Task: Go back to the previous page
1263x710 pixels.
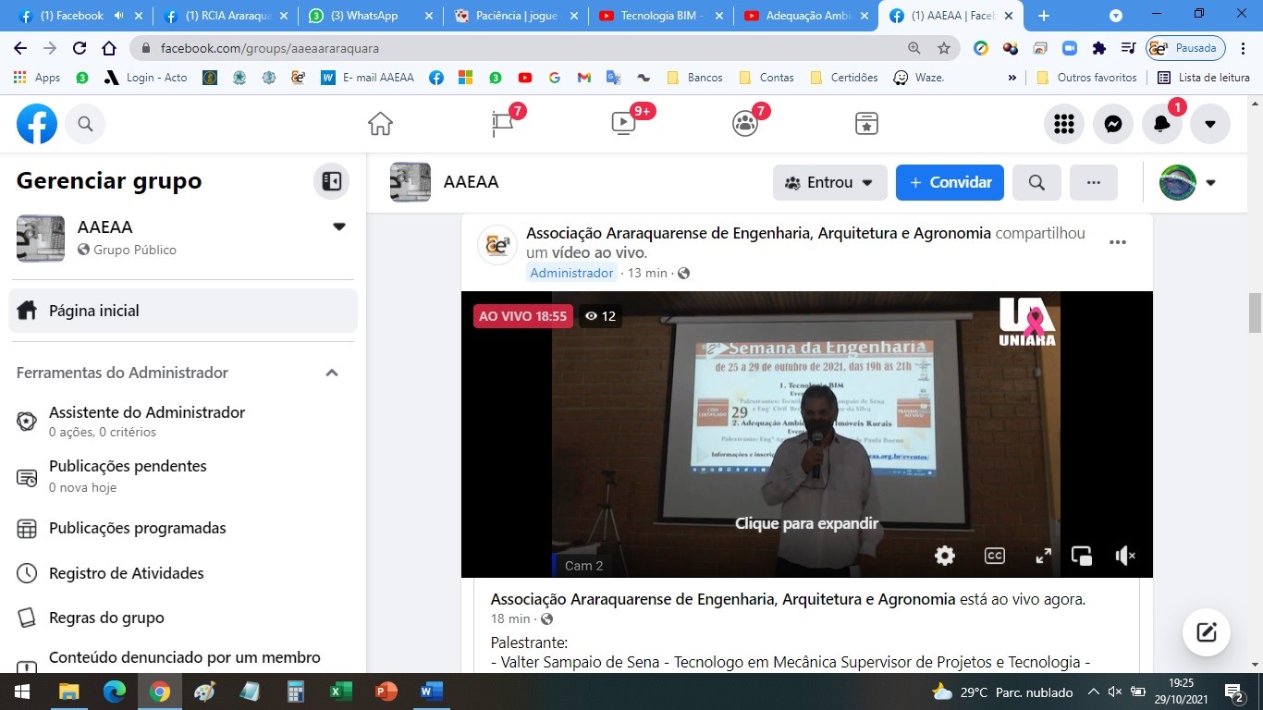Action: point(20,48)
